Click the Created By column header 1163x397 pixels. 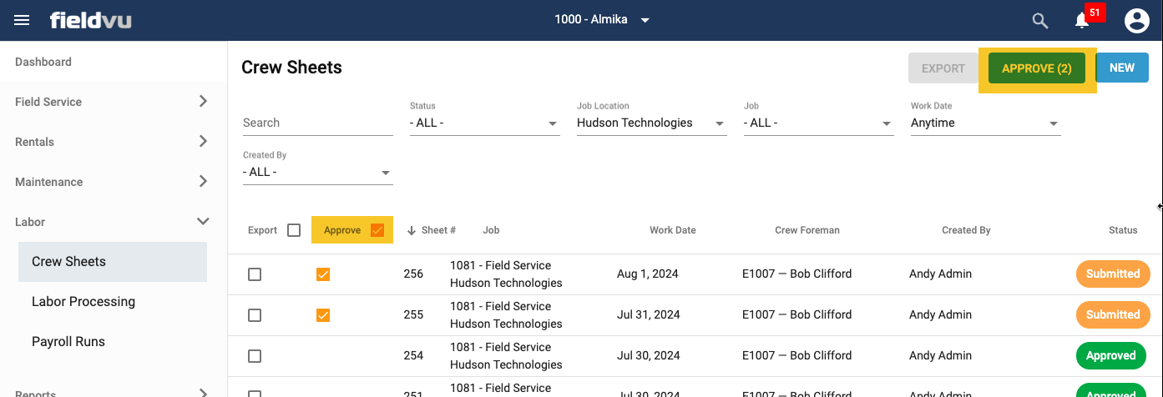[x=966, y=230]
